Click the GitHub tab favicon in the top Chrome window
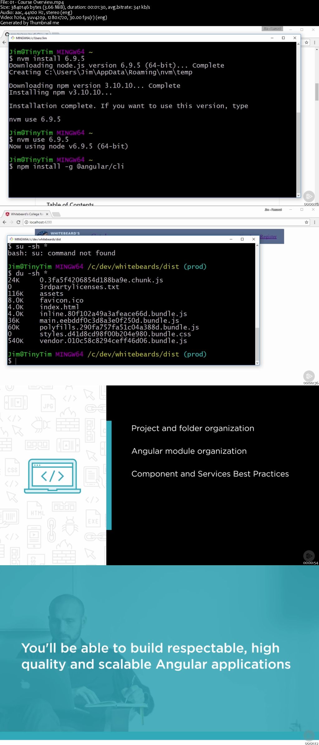 tap(7, 34)
